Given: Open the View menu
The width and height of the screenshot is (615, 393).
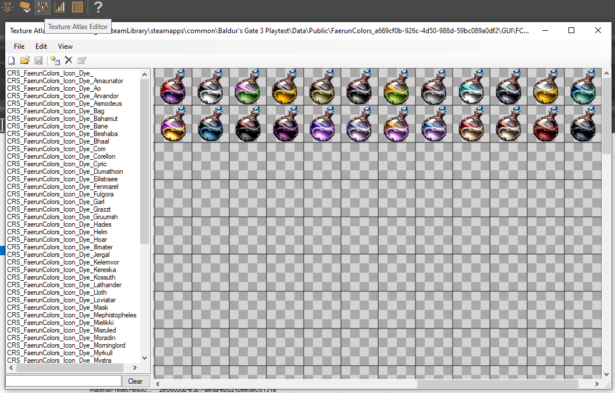Looking at the screenshot, I should click(65, 47).
